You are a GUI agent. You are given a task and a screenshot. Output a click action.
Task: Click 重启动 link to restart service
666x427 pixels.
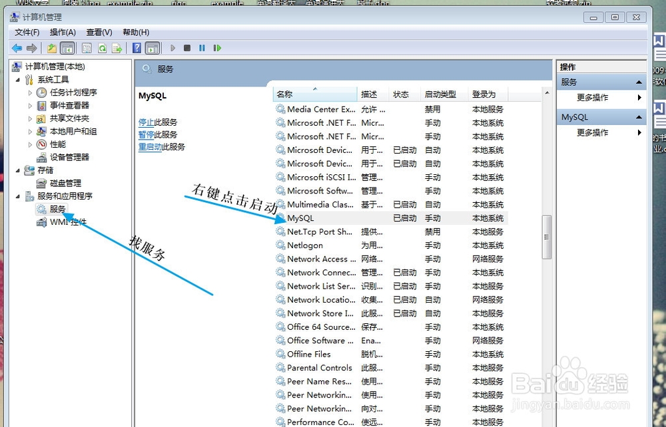point(151,147)
